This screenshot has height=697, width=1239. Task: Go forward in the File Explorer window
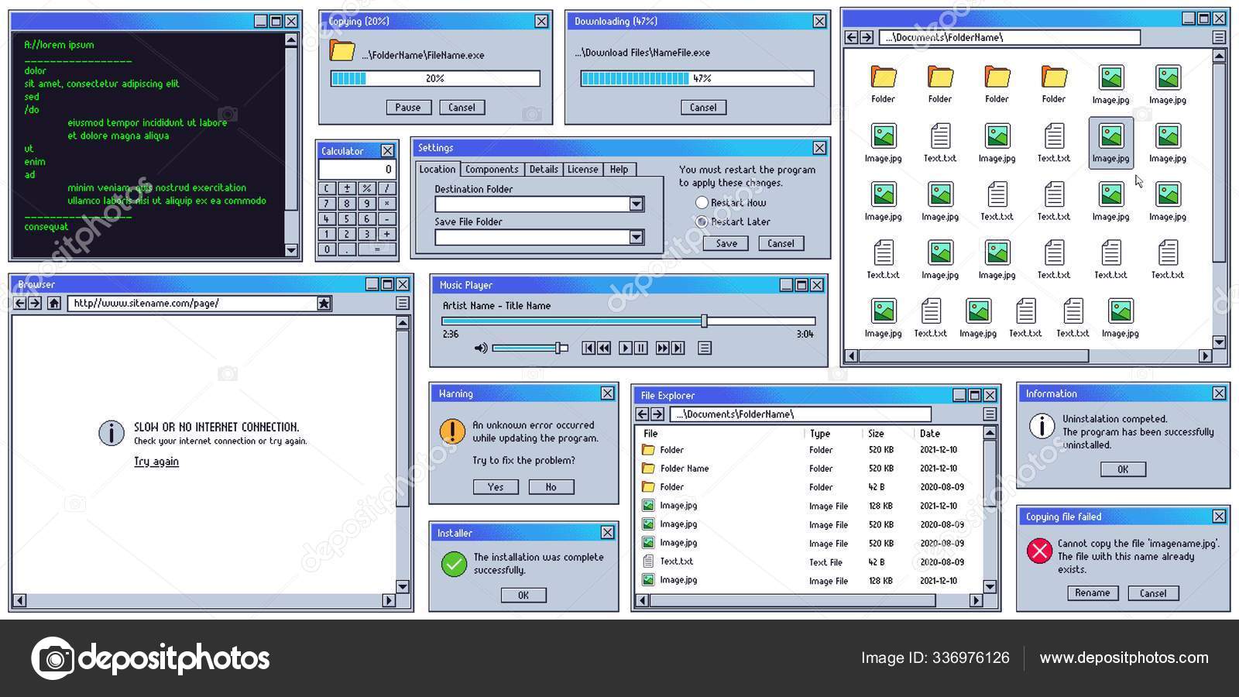[657, 414]
